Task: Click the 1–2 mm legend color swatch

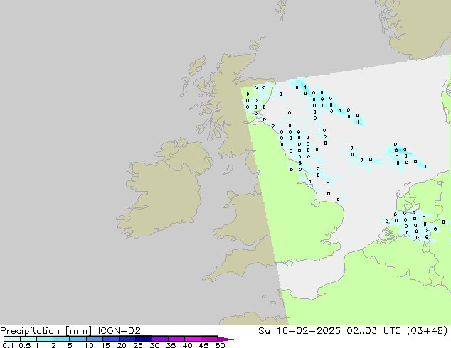Action: coord(45,339)
